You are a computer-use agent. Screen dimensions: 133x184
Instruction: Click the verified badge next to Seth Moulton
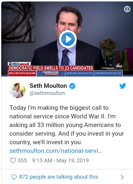point(72,86)
